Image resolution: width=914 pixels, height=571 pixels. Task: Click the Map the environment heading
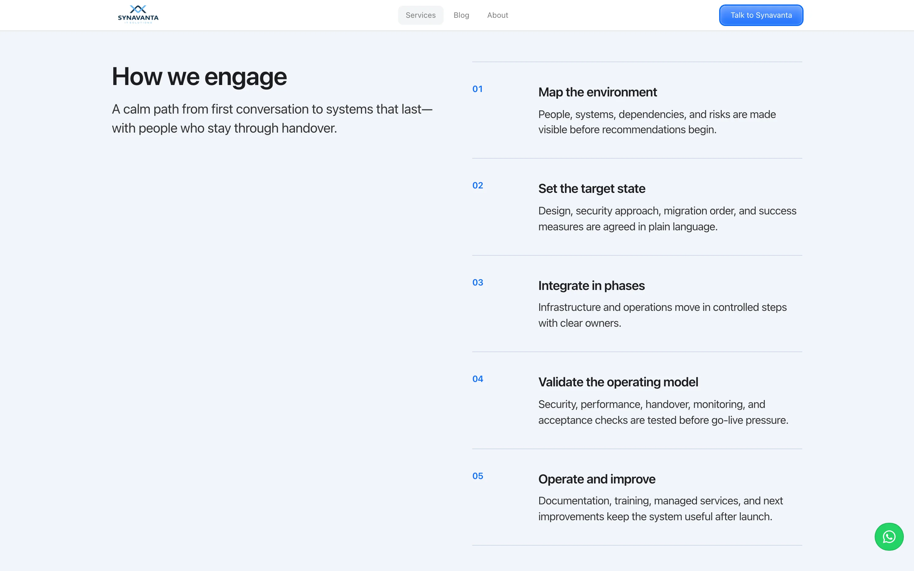[598, 92]
